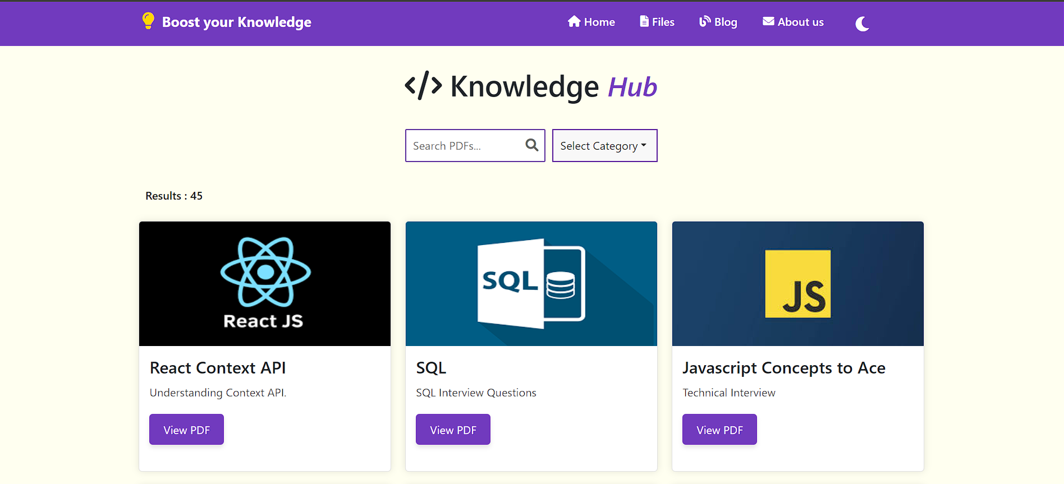The image size is (1064, 484).
Task: Click the Understanding Context API description
Action: (218, 393)
